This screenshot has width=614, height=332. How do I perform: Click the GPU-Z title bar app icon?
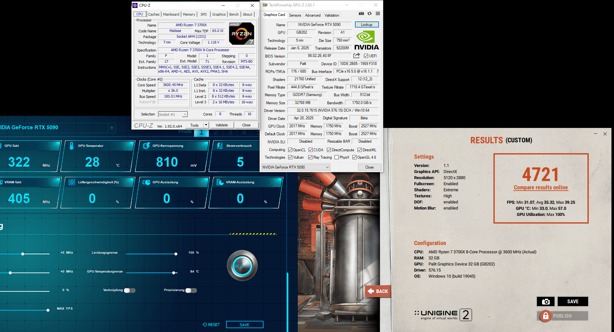[265, 5]
